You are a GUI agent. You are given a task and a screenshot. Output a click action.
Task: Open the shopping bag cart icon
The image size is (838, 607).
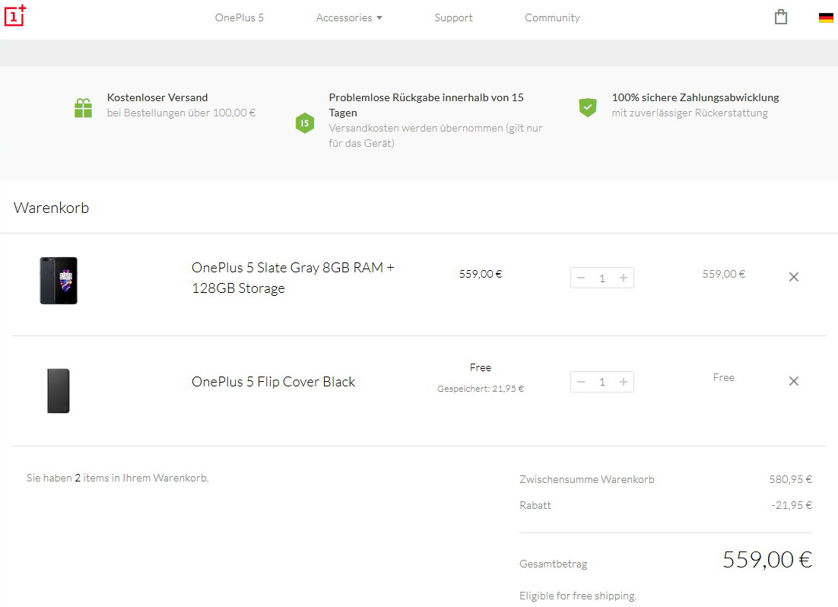(781, 17)
